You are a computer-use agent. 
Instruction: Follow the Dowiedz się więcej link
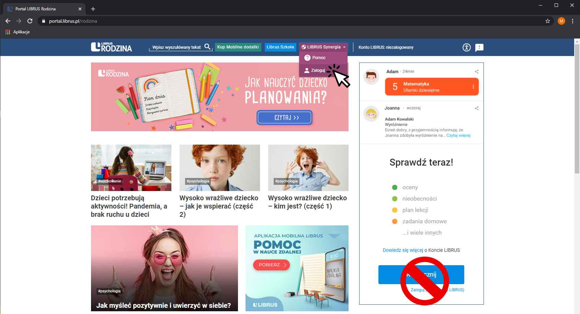(x=403, y=250)
